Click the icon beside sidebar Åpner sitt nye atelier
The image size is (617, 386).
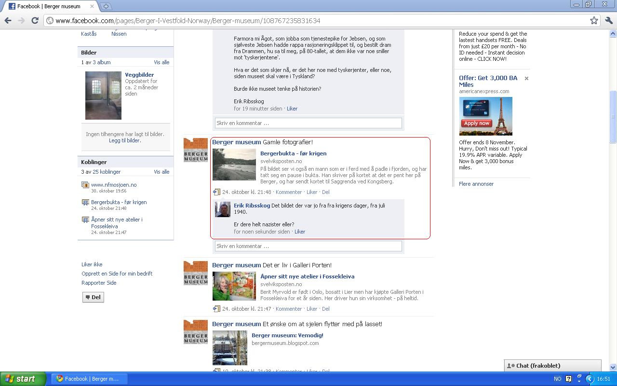click(x=85, y=220)
